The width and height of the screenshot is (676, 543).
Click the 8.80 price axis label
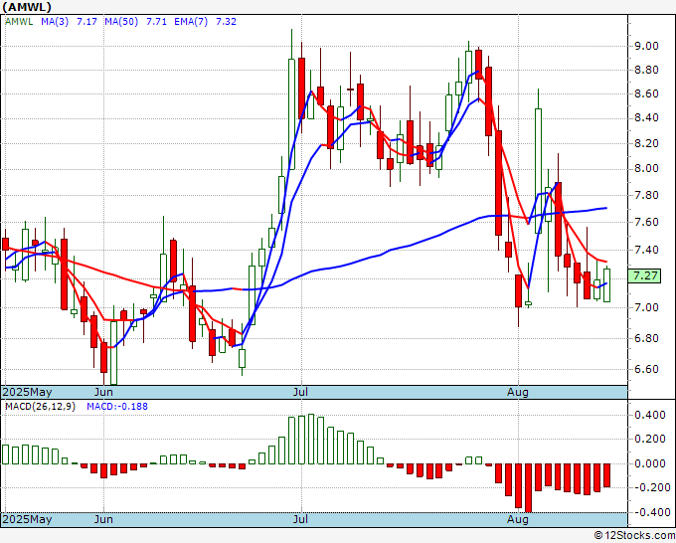click(646, 70)
